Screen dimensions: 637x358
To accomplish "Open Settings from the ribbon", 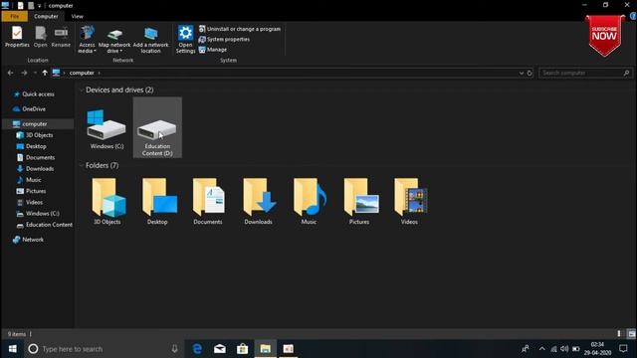I will [185, 40].
